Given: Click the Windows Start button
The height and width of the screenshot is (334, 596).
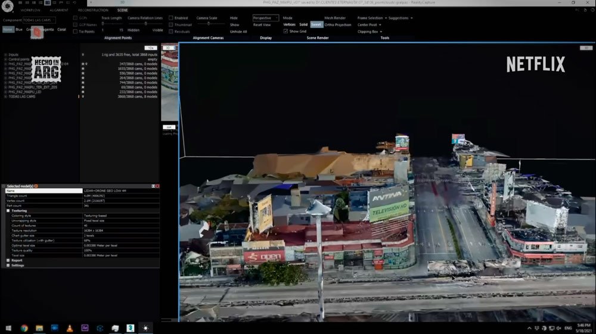Looking at the screenshot, I should pyautogui.click(x=8, y=327).
